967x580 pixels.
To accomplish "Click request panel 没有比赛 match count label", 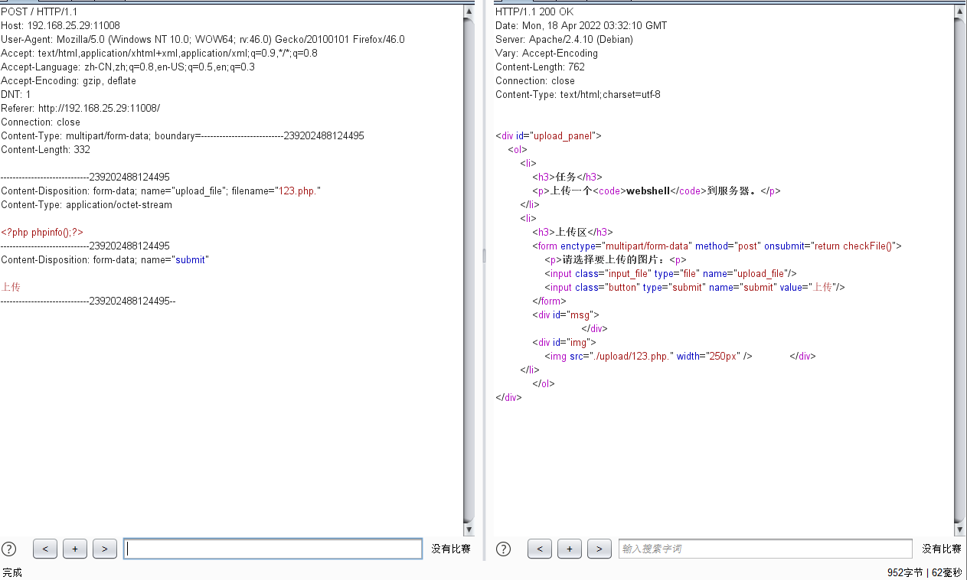I will point(451,549).
